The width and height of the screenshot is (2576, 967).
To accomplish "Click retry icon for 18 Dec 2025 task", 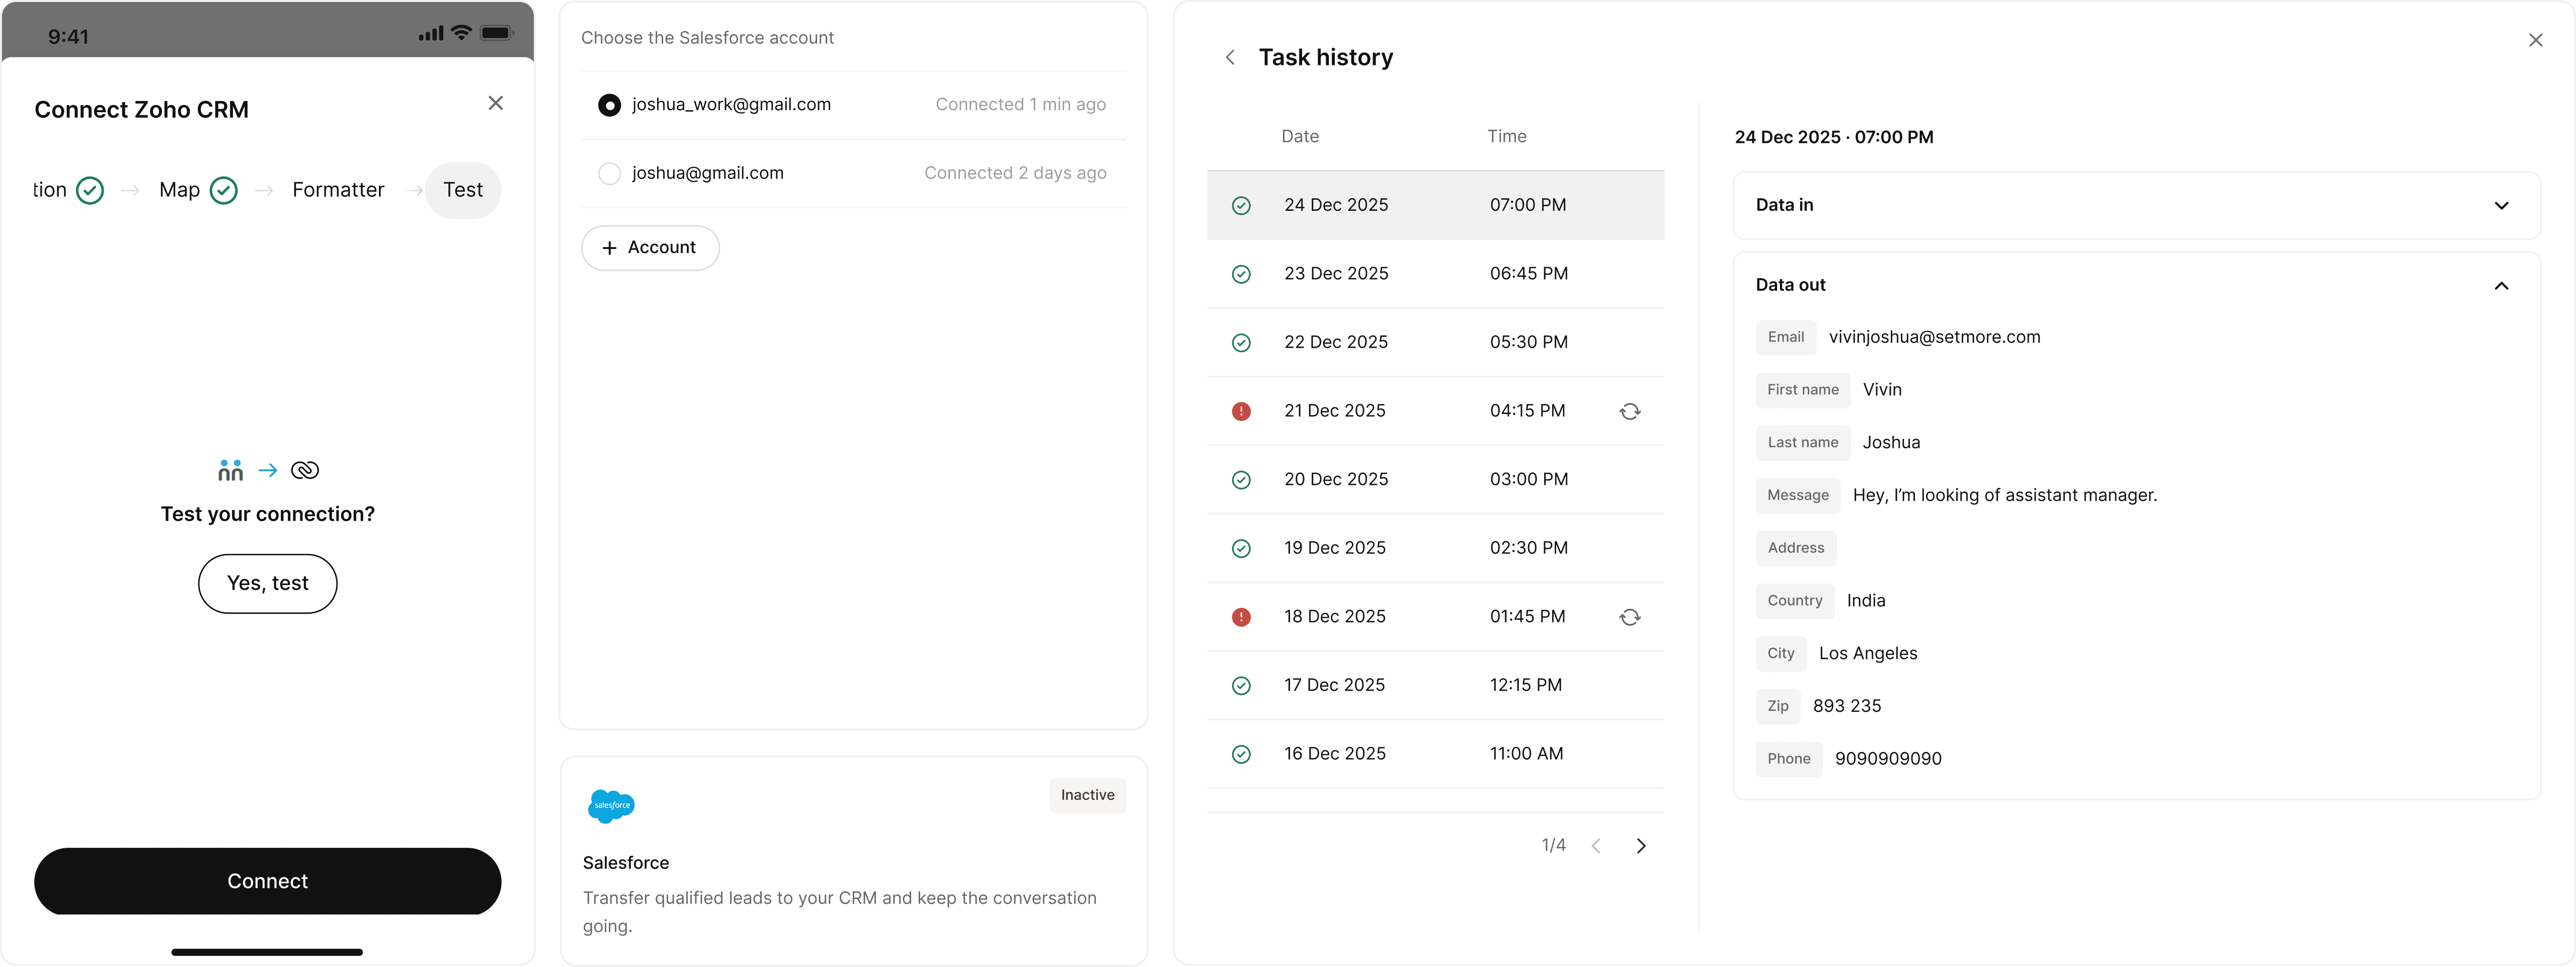I will [1629, 617].
